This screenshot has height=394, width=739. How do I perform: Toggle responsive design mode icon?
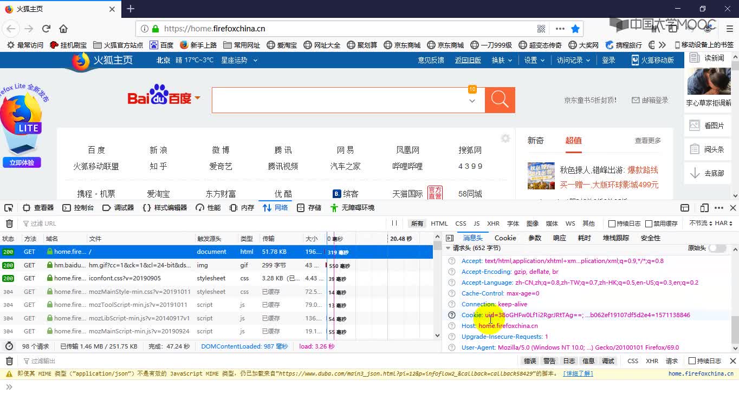coord(704,208)
